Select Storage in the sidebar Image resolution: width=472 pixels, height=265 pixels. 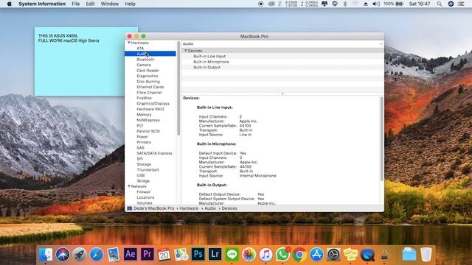coord(144,164)
